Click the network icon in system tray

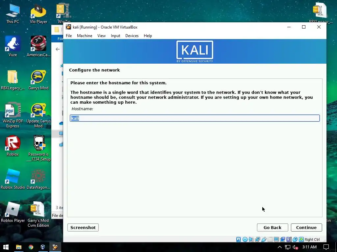(x=288, y=247)
